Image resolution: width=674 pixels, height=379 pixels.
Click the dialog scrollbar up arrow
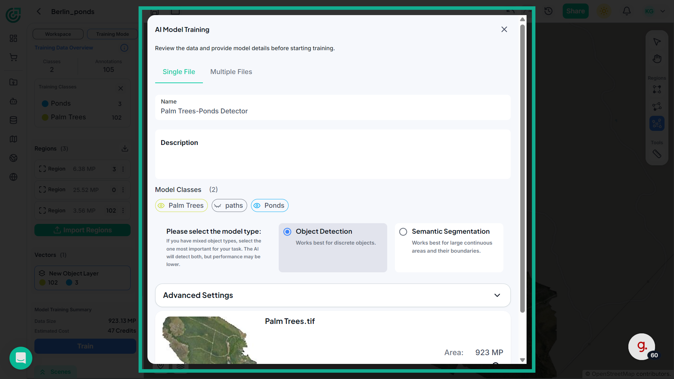(x=522, y=20)
